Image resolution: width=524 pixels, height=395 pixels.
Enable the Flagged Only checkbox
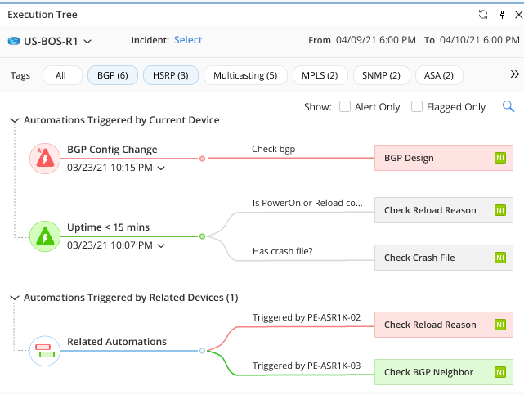417,106
